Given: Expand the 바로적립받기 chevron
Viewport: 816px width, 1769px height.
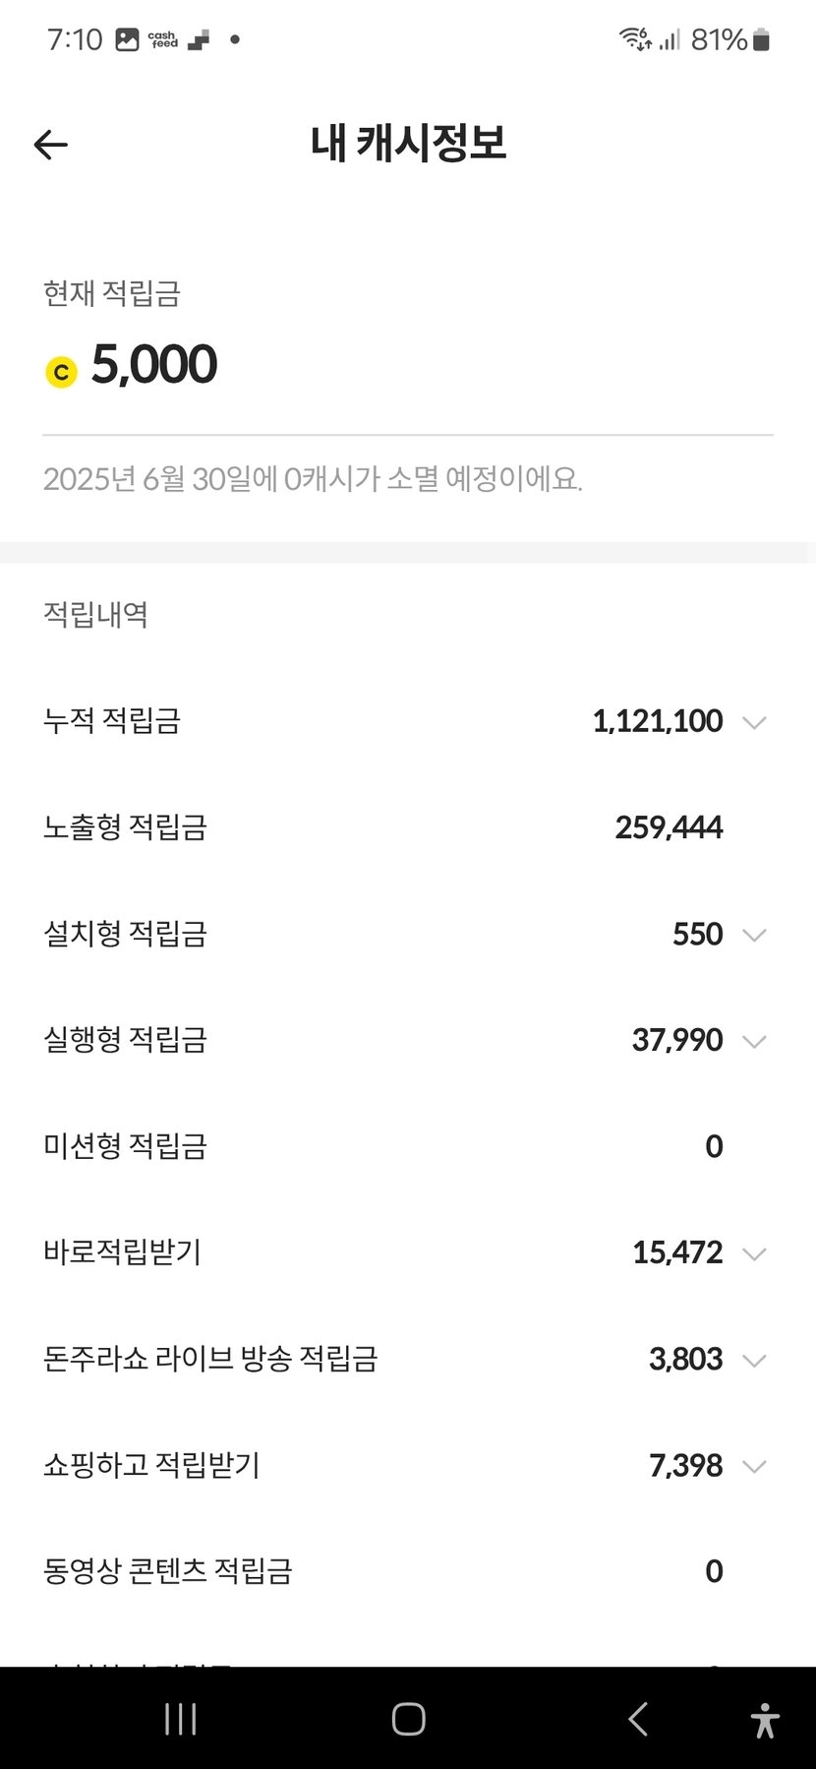Looking at the screenshot, I should pyautogui.click(x=754, y=1253).
